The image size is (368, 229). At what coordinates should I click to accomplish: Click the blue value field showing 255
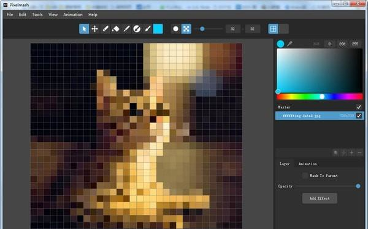click(x=355, y=44)
